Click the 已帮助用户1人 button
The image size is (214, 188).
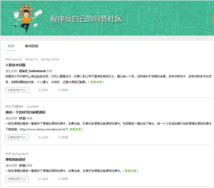coord(17,179)
